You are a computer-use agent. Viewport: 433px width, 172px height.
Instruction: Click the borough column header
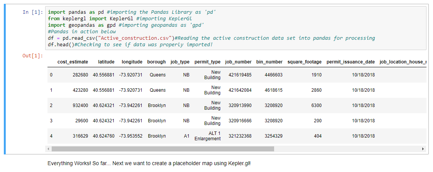pyautogui.click(x=157, y=62)
